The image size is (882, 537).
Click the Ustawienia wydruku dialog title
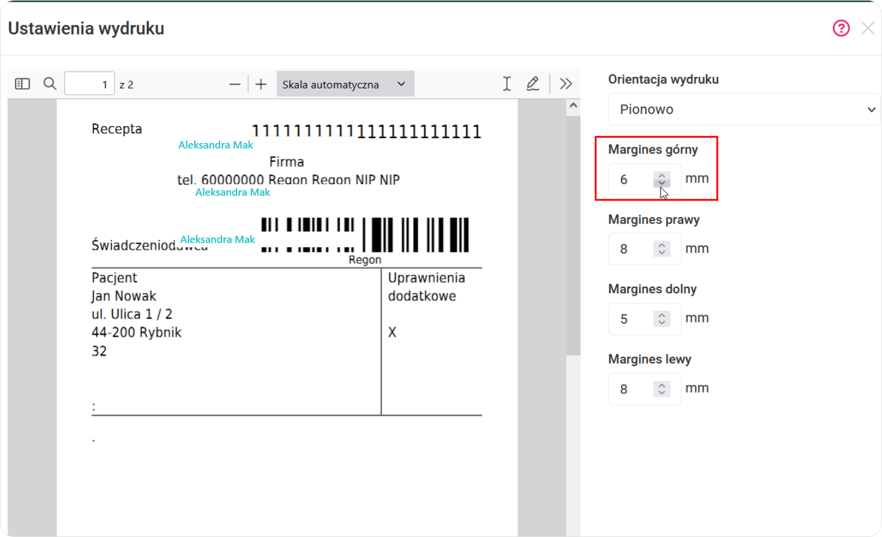86,28
